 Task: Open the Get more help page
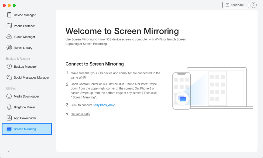click(x=80, y=114)
